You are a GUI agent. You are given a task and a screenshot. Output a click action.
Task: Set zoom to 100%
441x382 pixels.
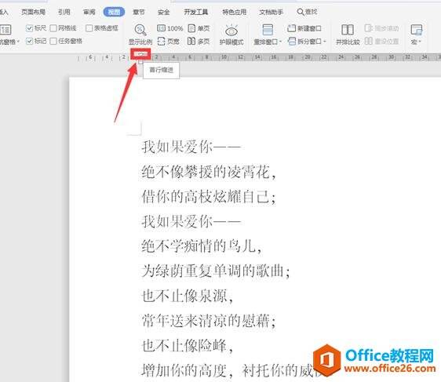click(x=169, y=28)
